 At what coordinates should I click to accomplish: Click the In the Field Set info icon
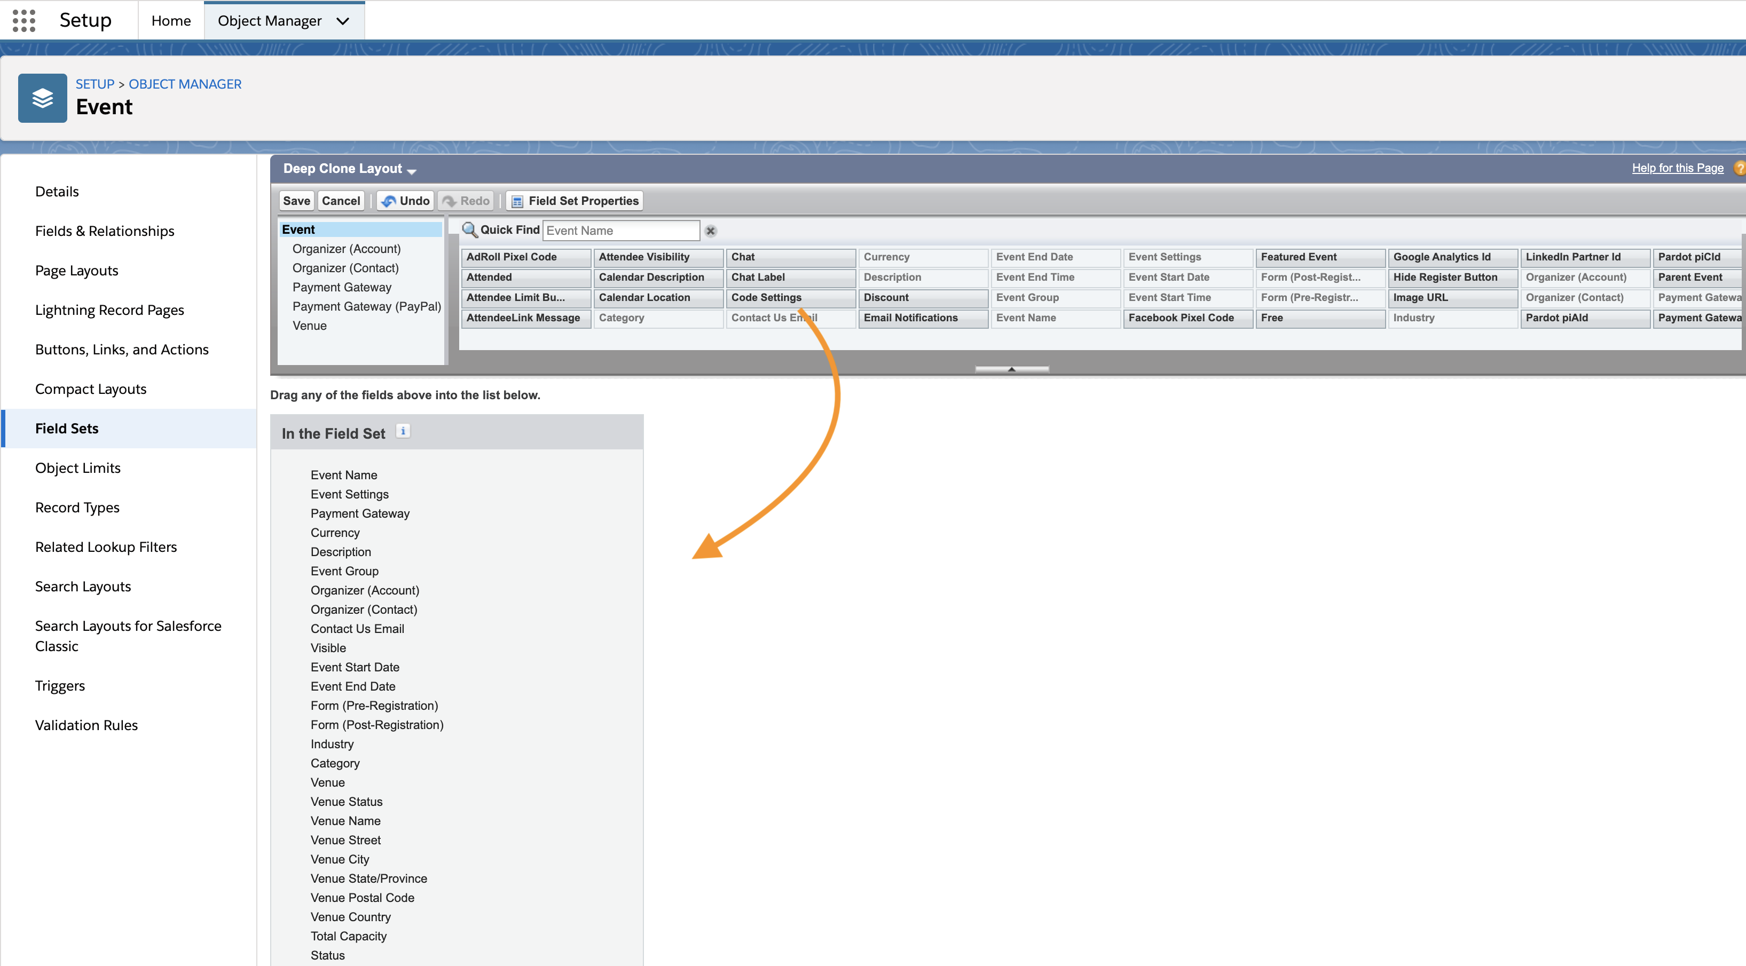click(x=403, y=431)
